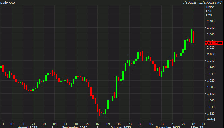Screen dimensions: 224x128
Task: Click the 07 August date tick
Action: tap(12, 124)
